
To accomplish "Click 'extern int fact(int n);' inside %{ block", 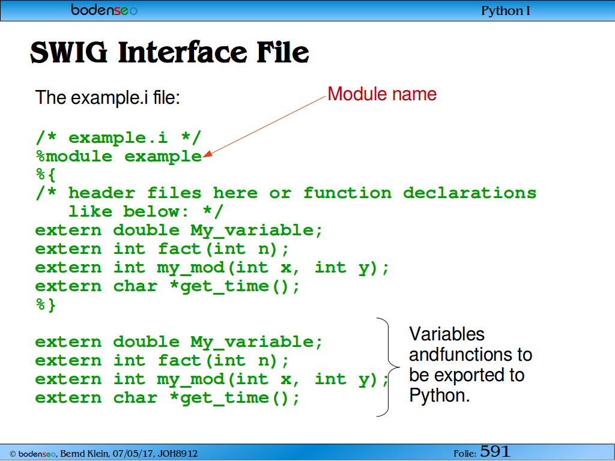I will pyautogui.click(x=162, y=249).
